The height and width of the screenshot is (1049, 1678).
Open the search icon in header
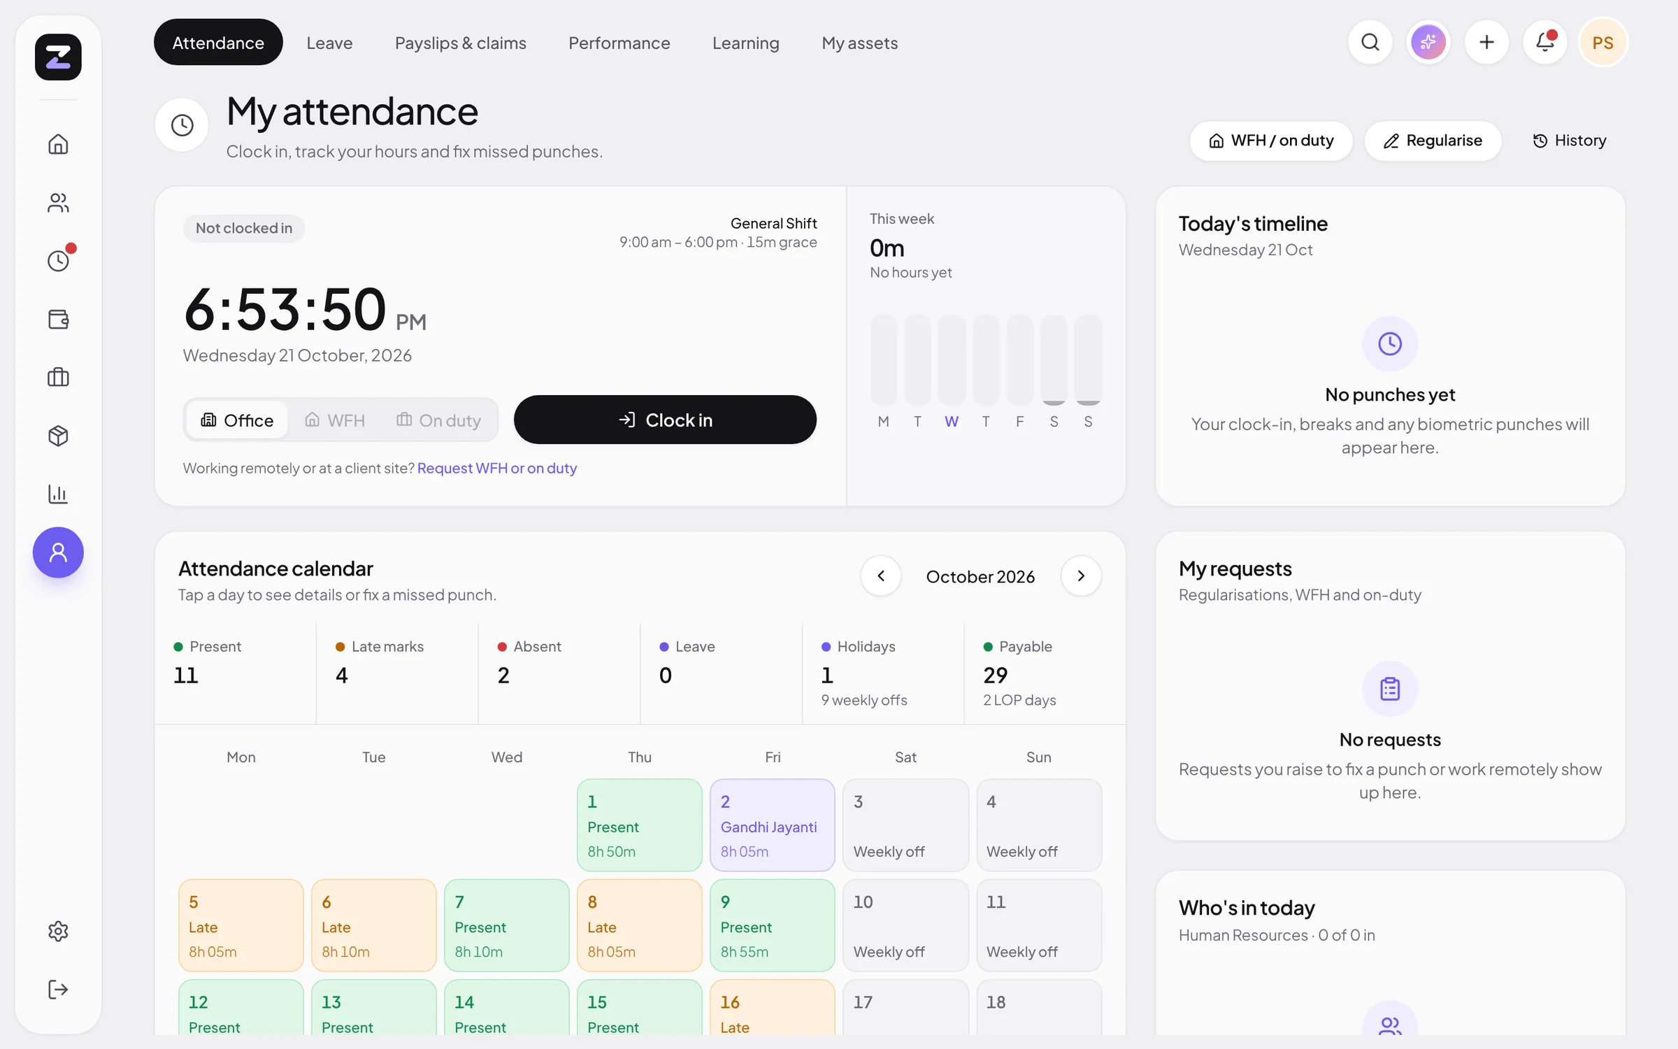pyautogui.click(x=1370, y=43)
